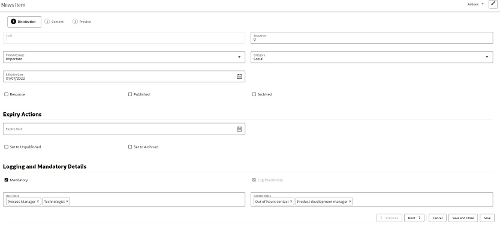Open the Expiry Date calendar picker
500x227 pixels.
(x=239, y=129)
